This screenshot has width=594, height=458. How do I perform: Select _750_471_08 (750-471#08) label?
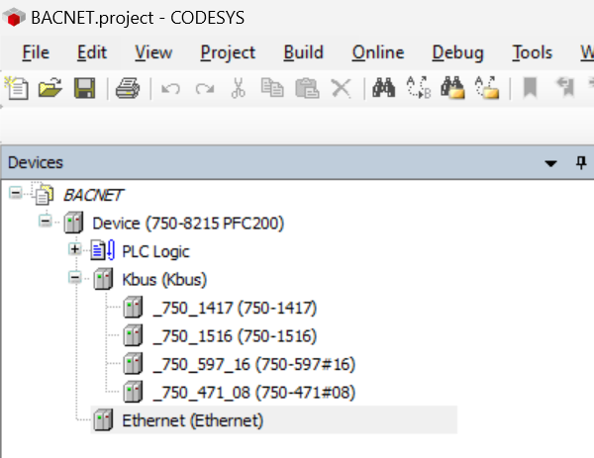[254, 393]
